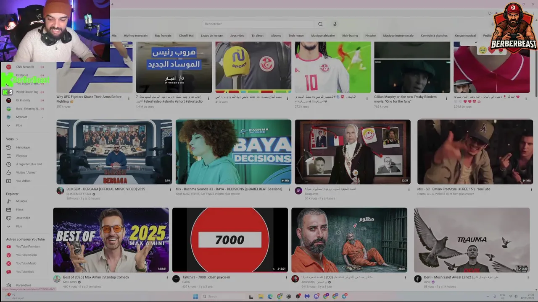Screen dimensions: 538x302
Task: Select the Histoire filter chip
Action: [x=370, y=36]
